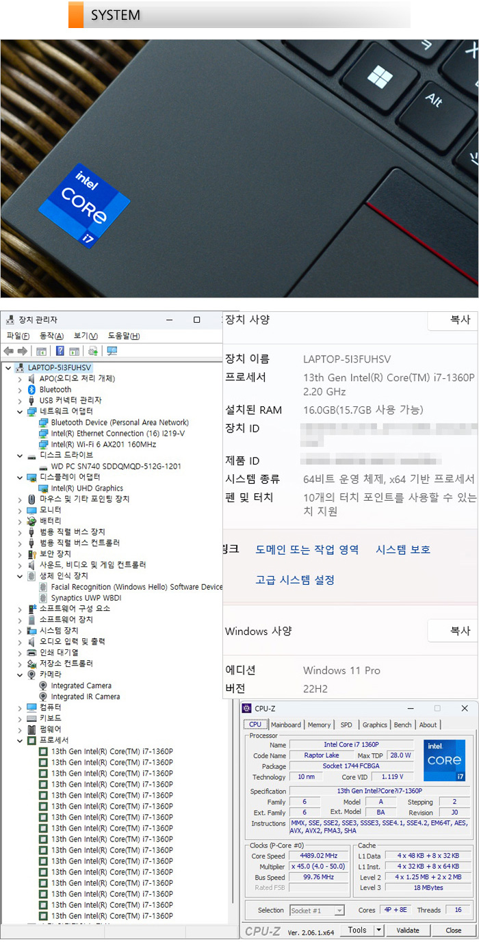479x942 pixels.
Task: Click the CPU-Z title bar app icon
Action: pos(247,708)
